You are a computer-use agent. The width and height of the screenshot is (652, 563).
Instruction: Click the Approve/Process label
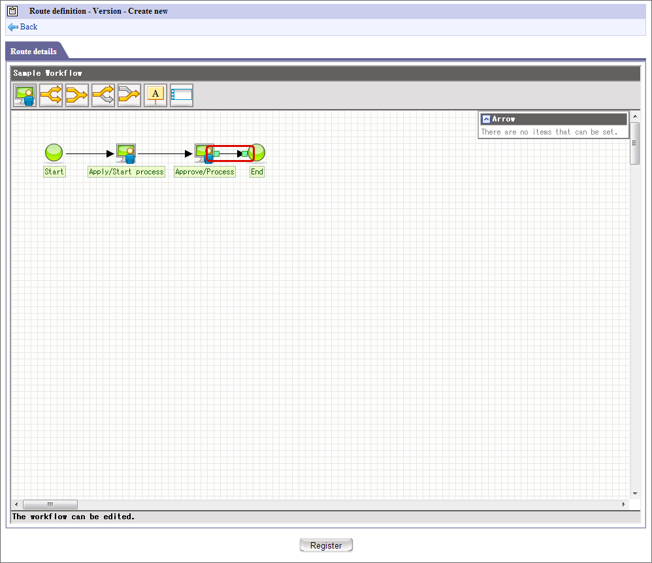click(x=204, y=172)
